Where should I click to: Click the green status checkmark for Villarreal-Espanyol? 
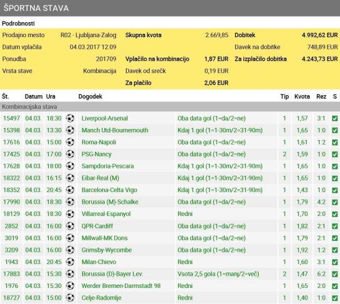(335, 214)
